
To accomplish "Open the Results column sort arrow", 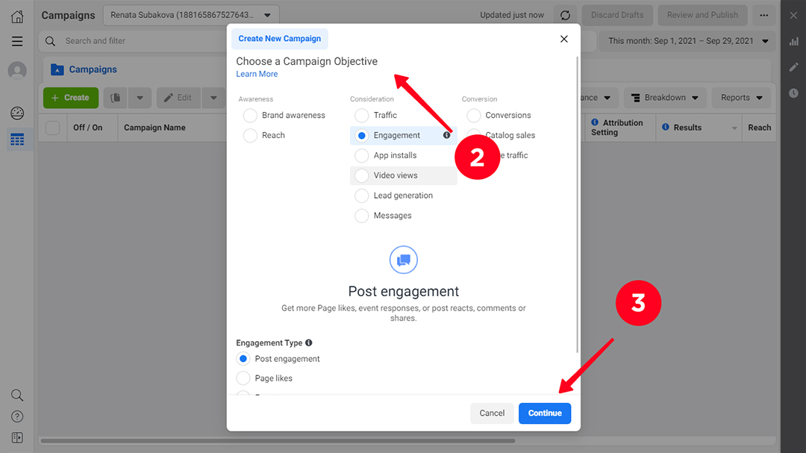I will 734,128.
